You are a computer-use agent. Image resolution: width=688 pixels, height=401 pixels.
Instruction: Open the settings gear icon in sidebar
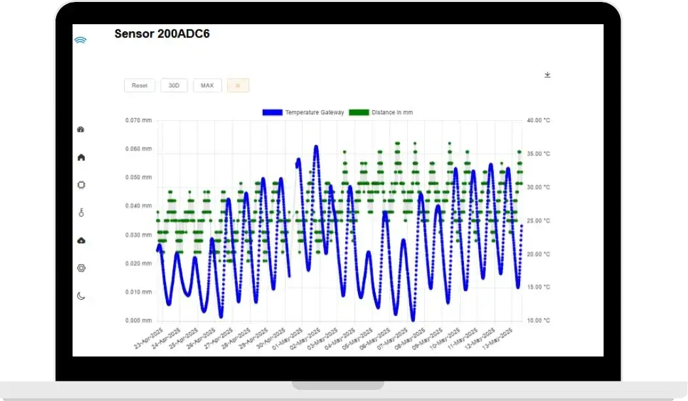tap(81, 268)
